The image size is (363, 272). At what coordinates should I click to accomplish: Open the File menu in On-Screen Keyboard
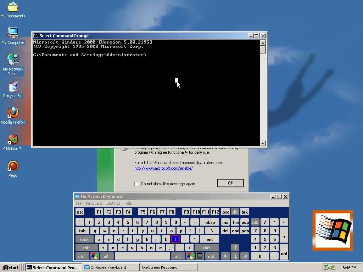point(79,203)
